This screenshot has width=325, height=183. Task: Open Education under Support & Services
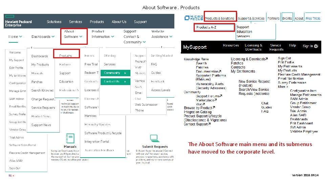pos(244,32)
